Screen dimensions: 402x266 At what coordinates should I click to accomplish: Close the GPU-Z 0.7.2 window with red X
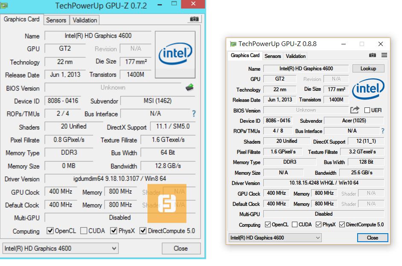click(193, 3)
